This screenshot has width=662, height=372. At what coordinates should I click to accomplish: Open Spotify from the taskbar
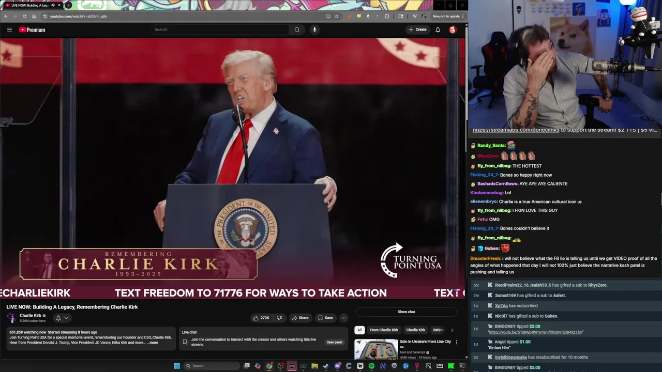click(x=371, y=366)
